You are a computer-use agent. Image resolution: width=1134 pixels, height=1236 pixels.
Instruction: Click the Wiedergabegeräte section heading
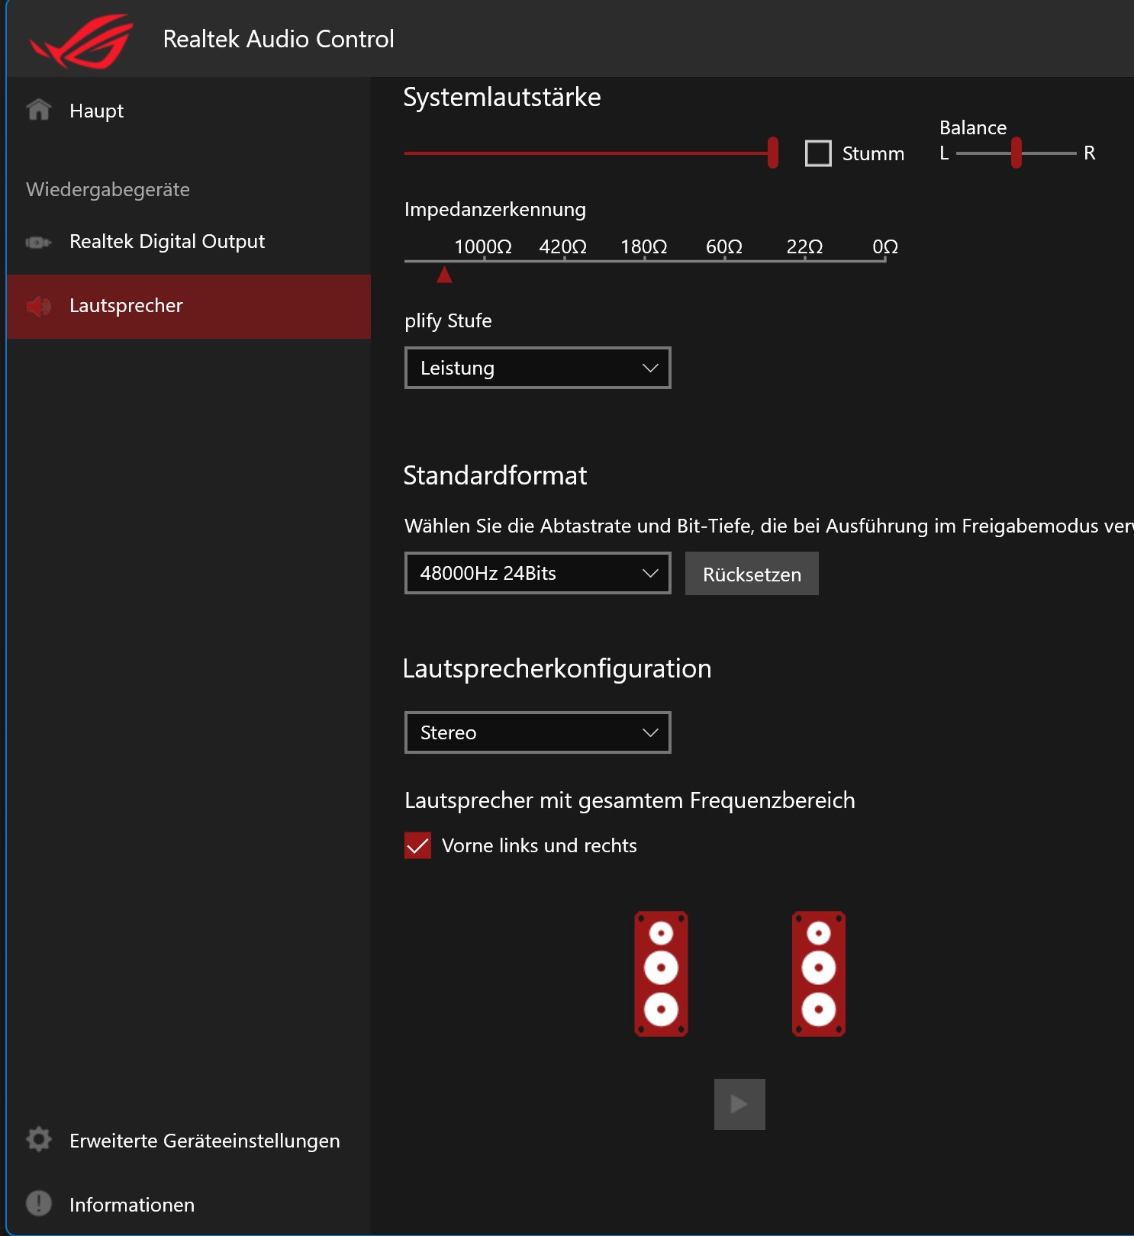[x=108, y=189]
